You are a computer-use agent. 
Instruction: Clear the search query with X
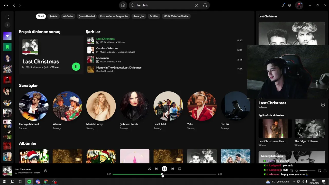click(197, 5)
